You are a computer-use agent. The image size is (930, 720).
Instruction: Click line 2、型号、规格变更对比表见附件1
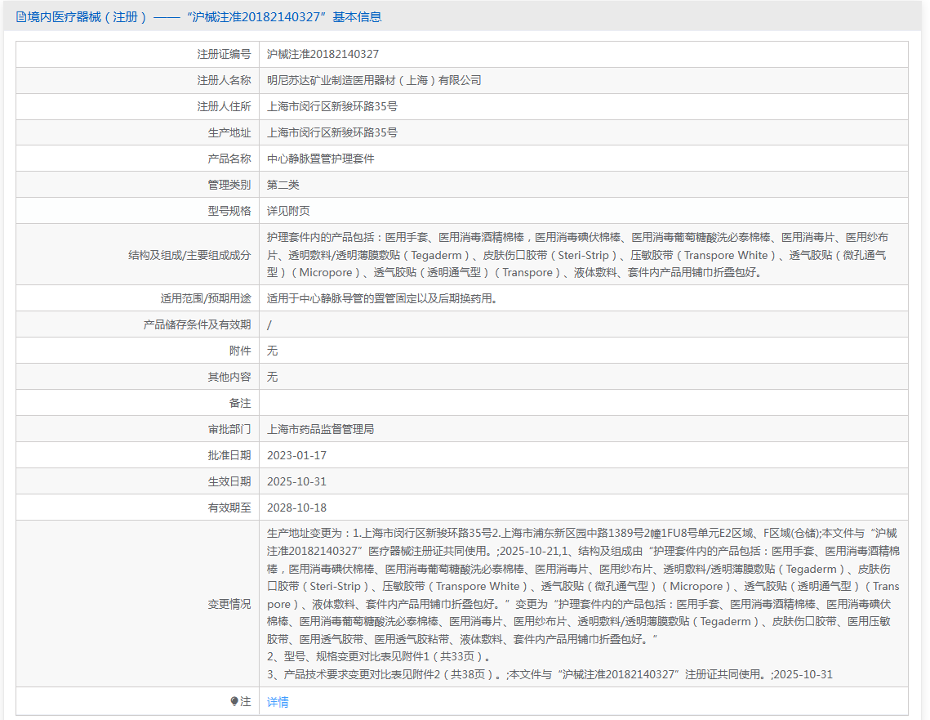pos(380,656)
